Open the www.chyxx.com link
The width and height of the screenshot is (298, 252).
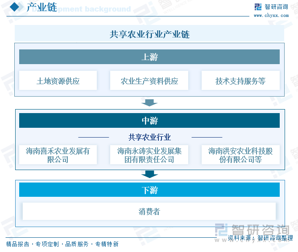pos(271,15)
